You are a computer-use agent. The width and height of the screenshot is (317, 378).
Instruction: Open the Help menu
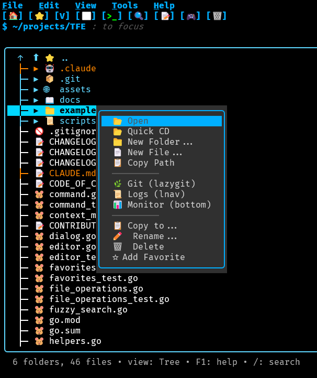(x=164, y=5)
